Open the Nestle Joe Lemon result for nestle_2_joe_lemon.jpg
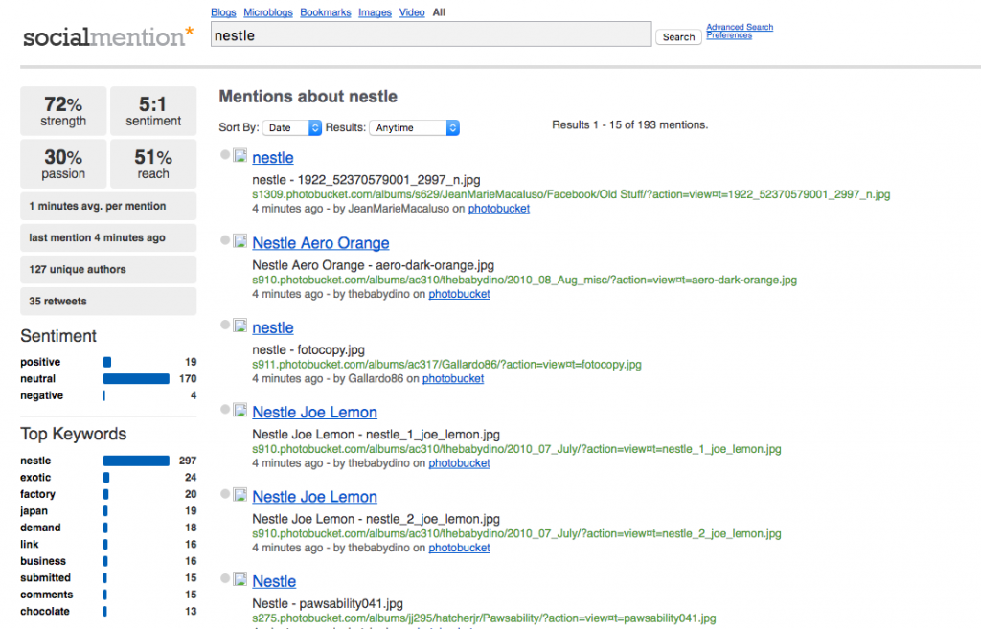The height and width of the screenshot is (629, 981). pyautogui.click(x=314, y=497)
